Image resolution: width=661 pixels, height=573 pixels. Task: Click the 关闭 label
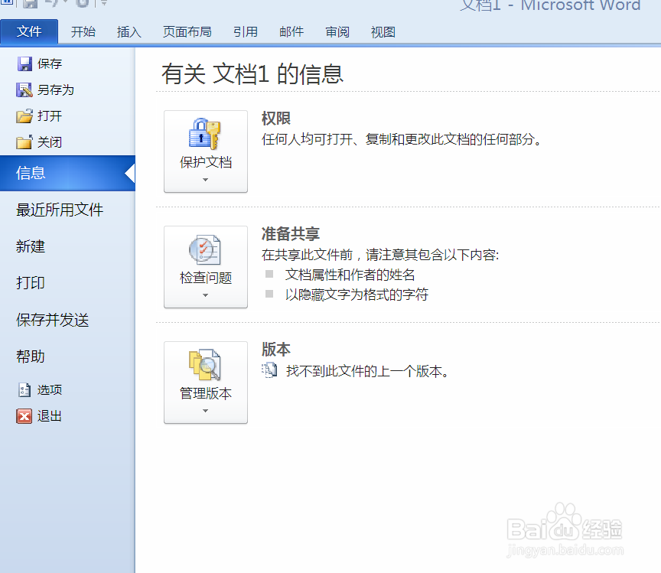point(49,142)
